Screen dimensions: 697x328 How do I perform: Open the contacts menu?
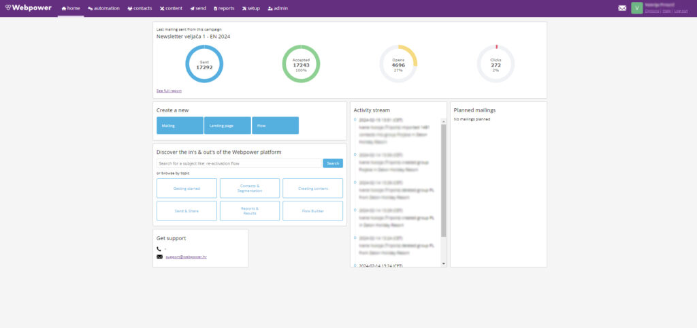click(x=140, y=8)
